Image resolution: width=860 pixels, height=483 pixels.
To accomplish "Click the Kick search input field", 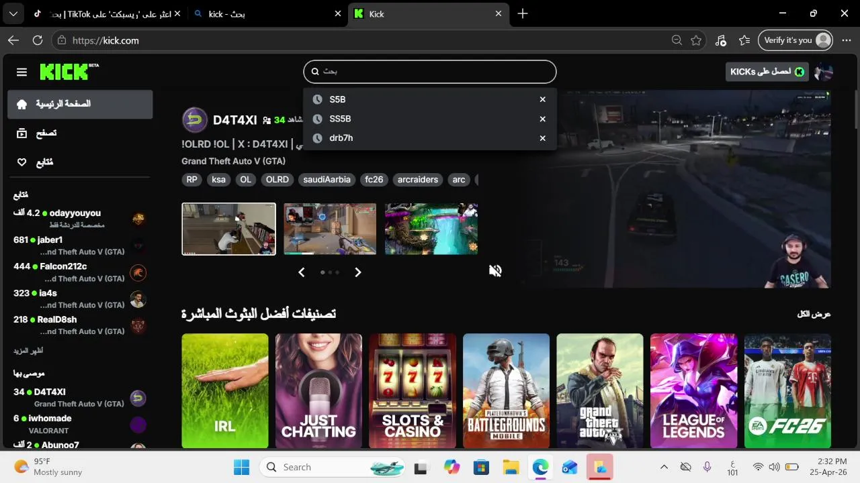I will coord(430,72).
